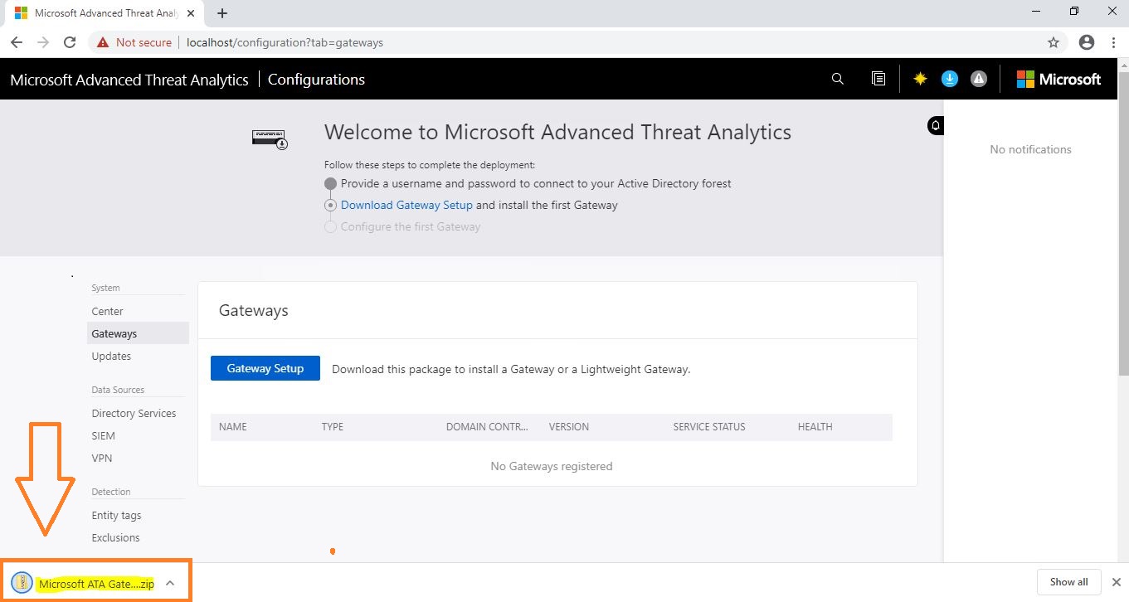Click the Microsoft logo in header
The width and height of the screenshot is (1129, 602).
click(x=1058, y=79)
